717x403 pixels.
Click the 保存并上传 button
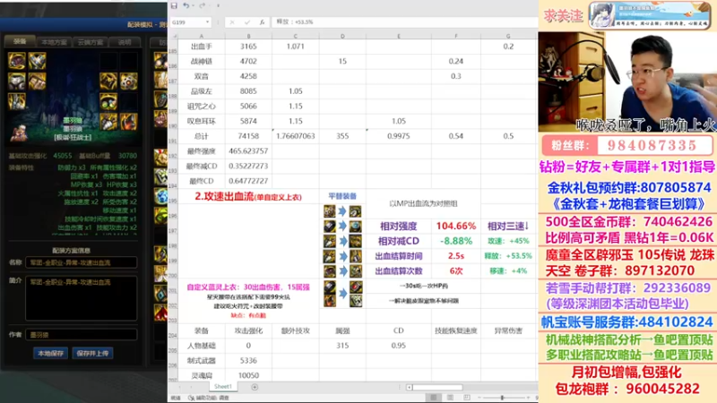coord(93,353)
